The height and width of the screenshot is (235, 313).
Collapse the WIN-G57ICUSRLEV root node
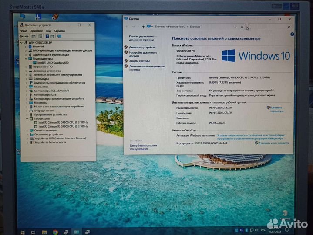pos(22,43)
